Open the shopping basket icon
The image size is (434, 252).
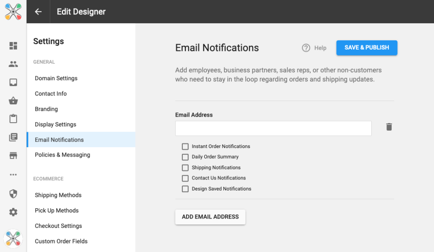(x=13, y=101)
